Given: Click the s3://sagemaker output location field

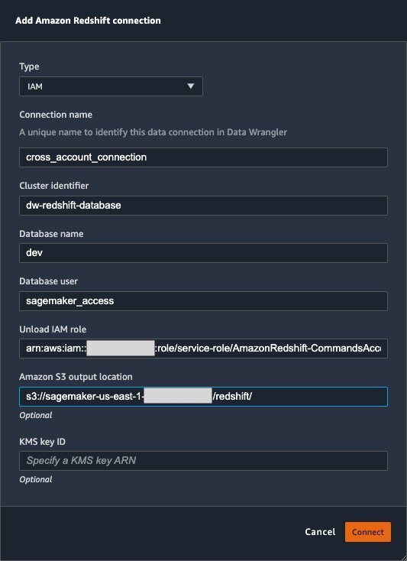Looking at the screenshot, I should tap(203, 397).
